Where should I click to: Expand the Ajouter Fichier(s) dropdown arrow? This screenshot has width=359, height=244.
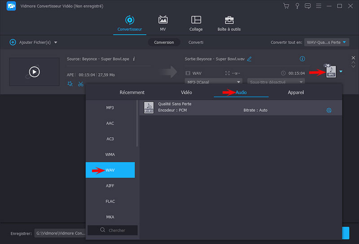pyautogui.click(x=56, y=43)
